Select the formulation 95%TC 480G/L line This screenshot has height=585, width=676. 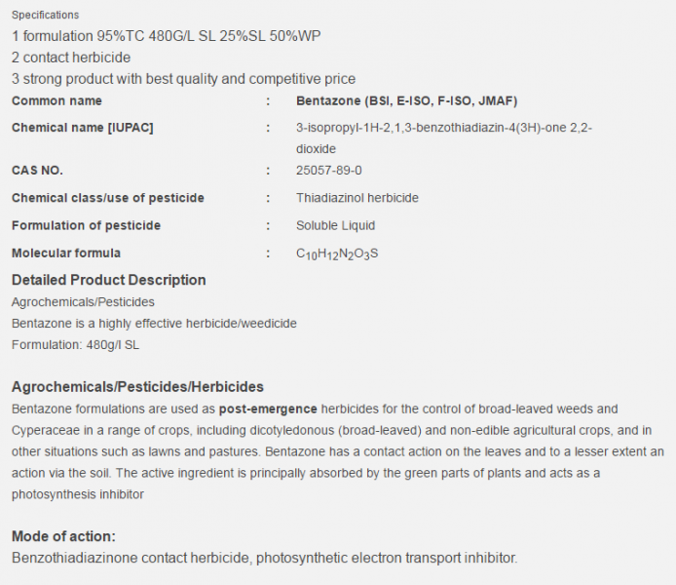[166, 36]
